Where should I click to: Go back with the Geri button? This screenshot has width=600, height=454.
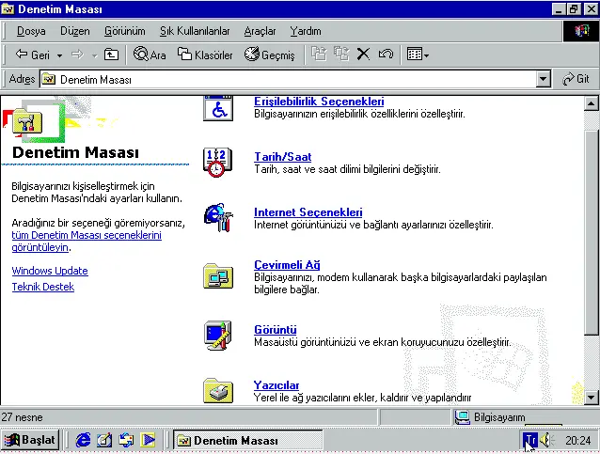[x=33, y=55]
